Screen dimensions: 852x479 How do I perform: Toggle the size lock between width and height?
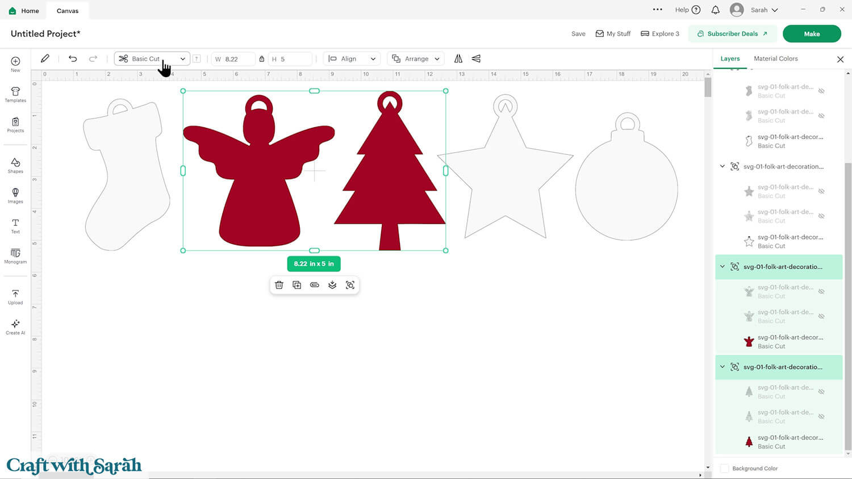pos(262,59)
